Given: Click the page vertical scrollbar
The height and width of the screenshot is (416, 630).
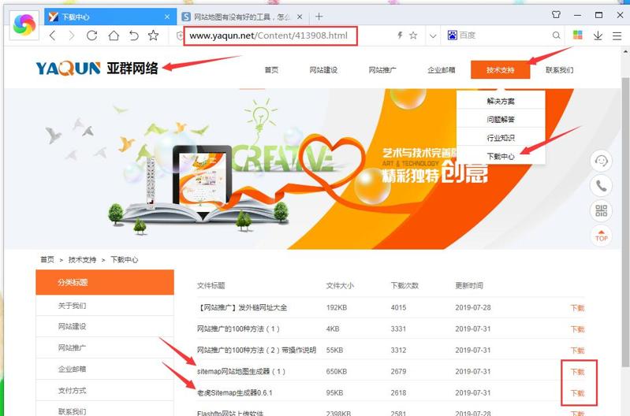Looking at the screenshot, I should pos(625,221).
